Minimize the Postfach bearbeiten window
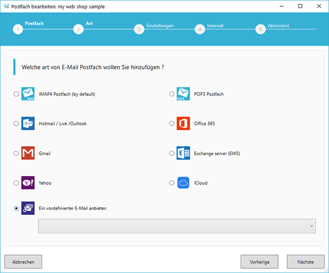 (282, 6)
